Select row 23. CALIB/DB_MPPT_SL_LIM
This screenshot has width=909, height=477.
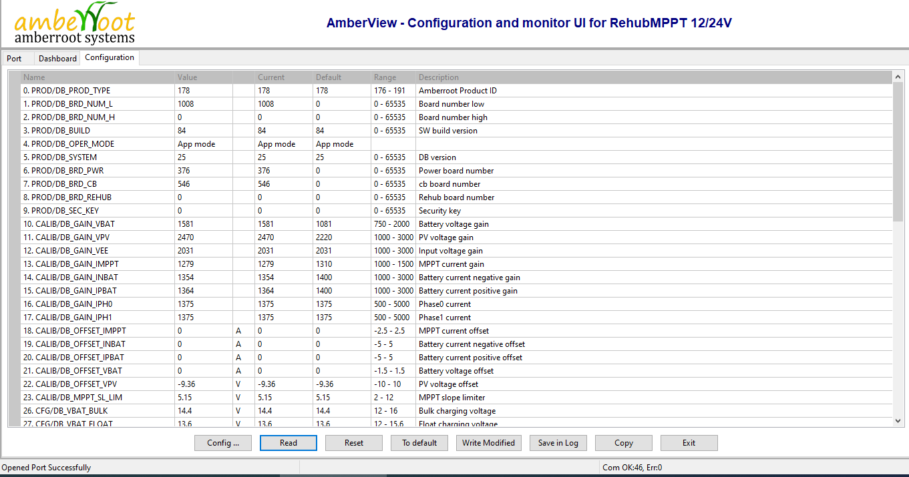(x=457, y=398)
